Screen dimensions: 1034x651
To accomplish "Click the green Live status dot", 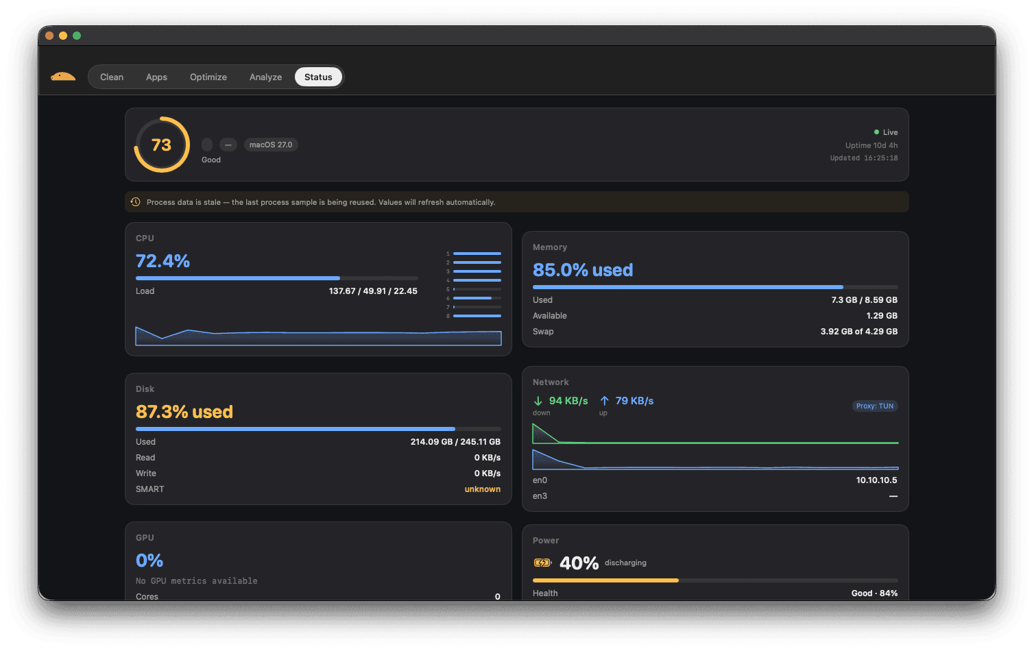I will 876,132.
